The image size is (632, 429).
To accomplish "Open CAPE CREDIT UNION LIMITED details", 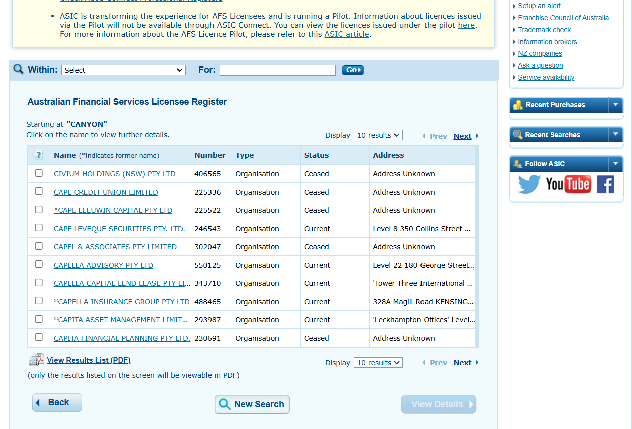I will tap(106, 192).
